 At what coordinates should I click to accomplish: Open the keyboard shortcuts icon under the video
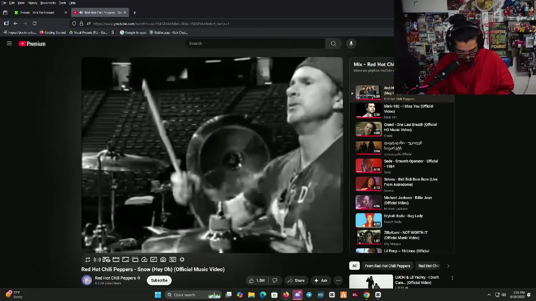(173, 260)
